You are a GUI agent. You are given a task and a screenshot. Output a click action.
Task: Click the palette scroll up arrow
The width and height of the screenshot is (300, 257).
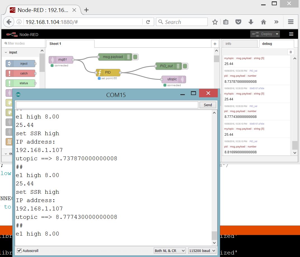[x=42, y=51]
